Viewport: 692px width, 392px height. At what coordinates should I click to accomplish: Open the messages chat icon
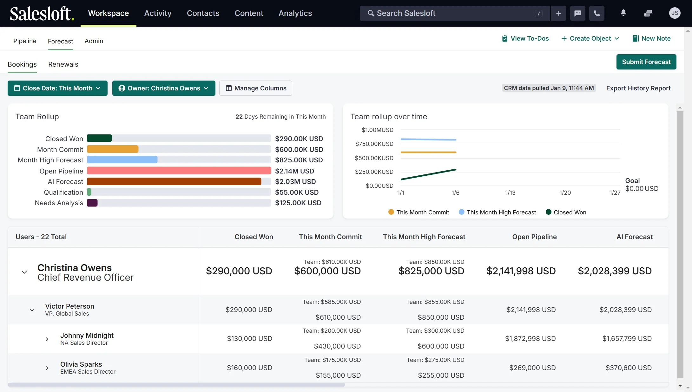point(578,13)
